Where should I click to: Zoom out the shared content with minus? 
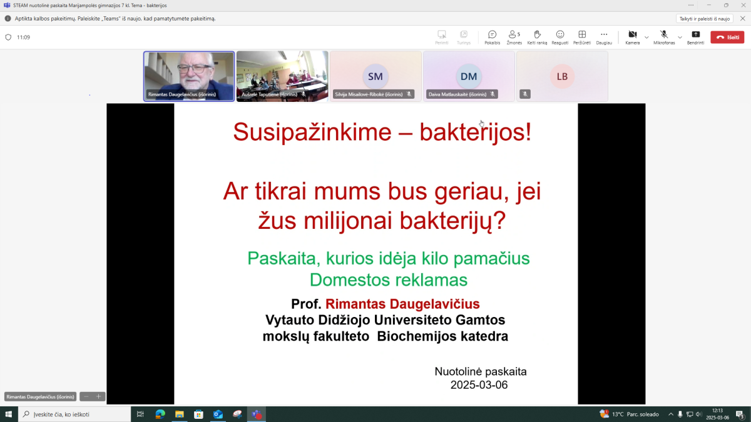click(87, 396)
